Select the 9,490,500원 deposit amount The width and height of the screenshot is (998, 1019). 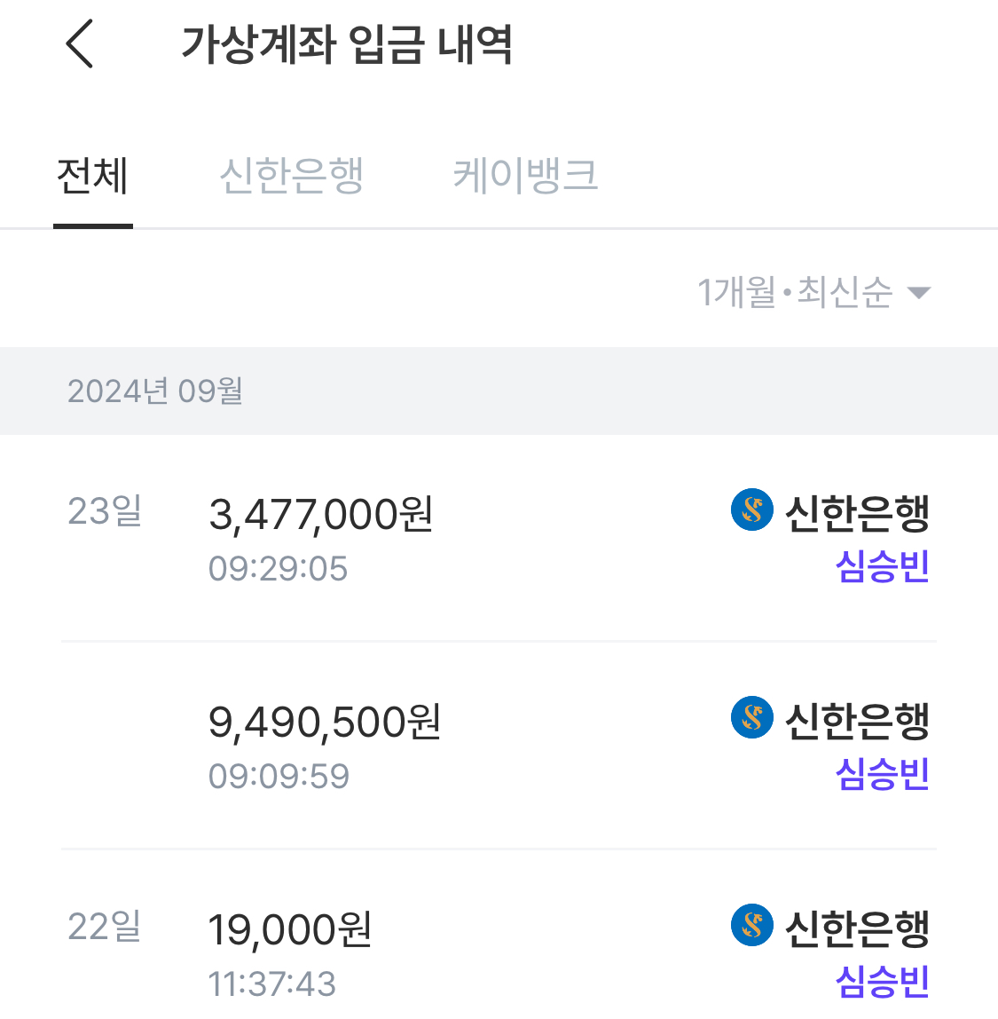(x=325, y=723)
